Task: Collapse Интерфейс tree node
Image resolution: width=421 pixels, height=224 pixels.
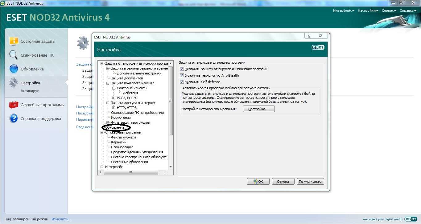Action: tap(102, 167)
